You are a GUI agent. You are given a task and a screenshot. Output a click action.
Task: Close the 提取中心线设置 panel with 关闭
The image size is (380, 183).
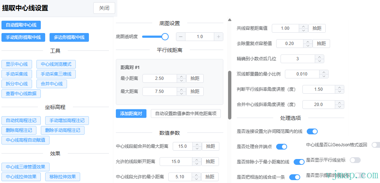coord(104,8)
